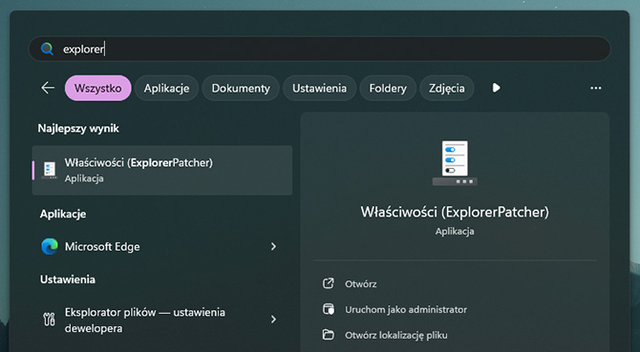Open the Microsoft Edge app result
Viewport: 640px width, 352px height.
click(x=162, y=246)
